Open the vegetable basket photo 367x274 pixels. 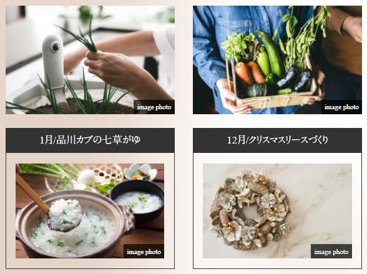click(277, 60)
